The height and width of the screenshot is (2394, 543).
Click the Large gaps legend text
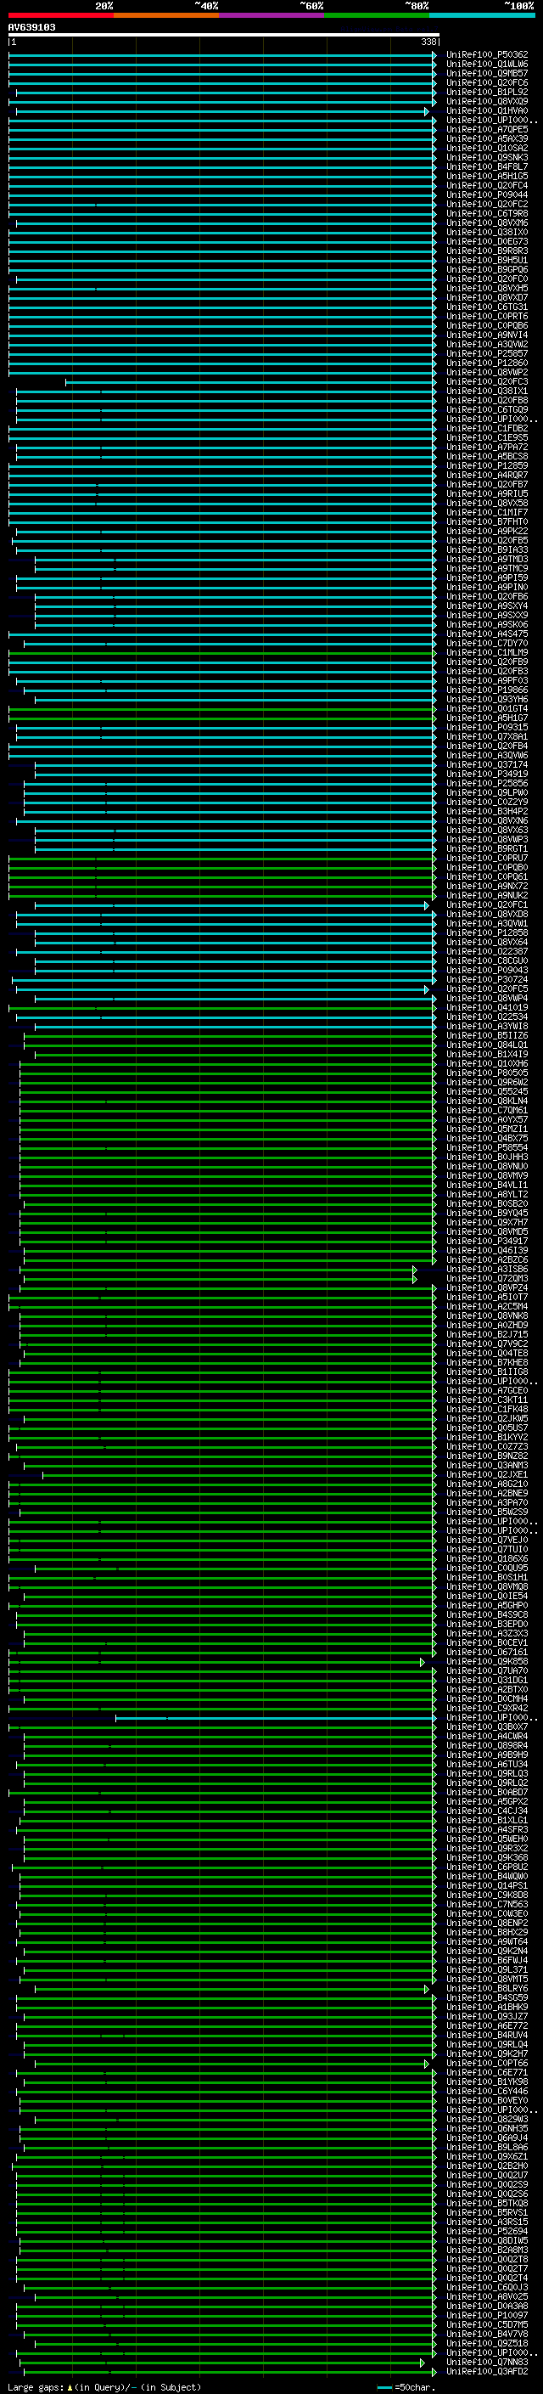pyautogui.click(x=104, y=2386)
